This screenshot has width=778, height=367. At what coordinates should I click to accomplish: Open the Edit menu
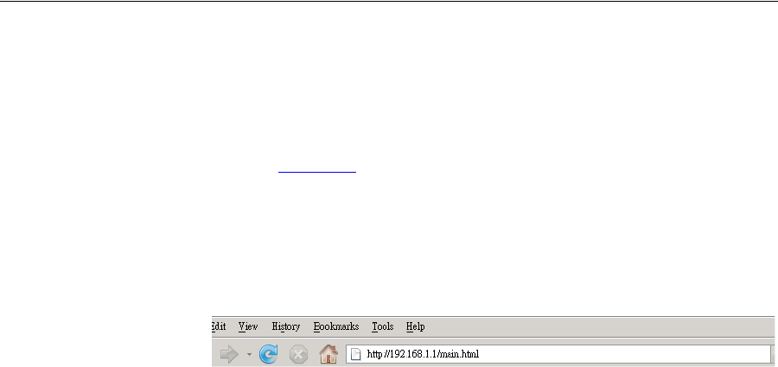click(x=219, y=326)
